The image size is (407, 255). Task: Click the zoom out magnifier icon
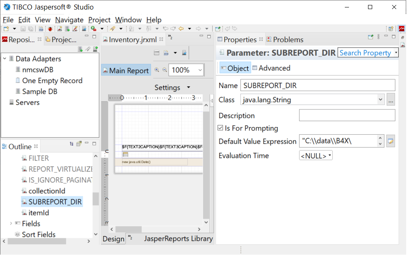click(x=164, y=70)
